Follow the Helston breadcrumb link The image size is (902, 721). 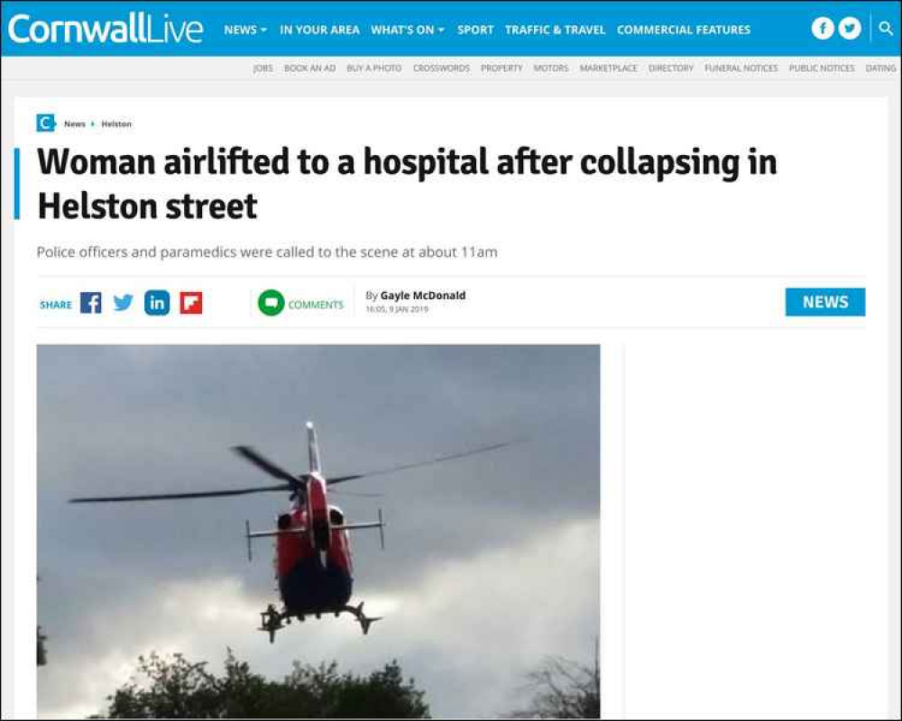pos(116,123)
